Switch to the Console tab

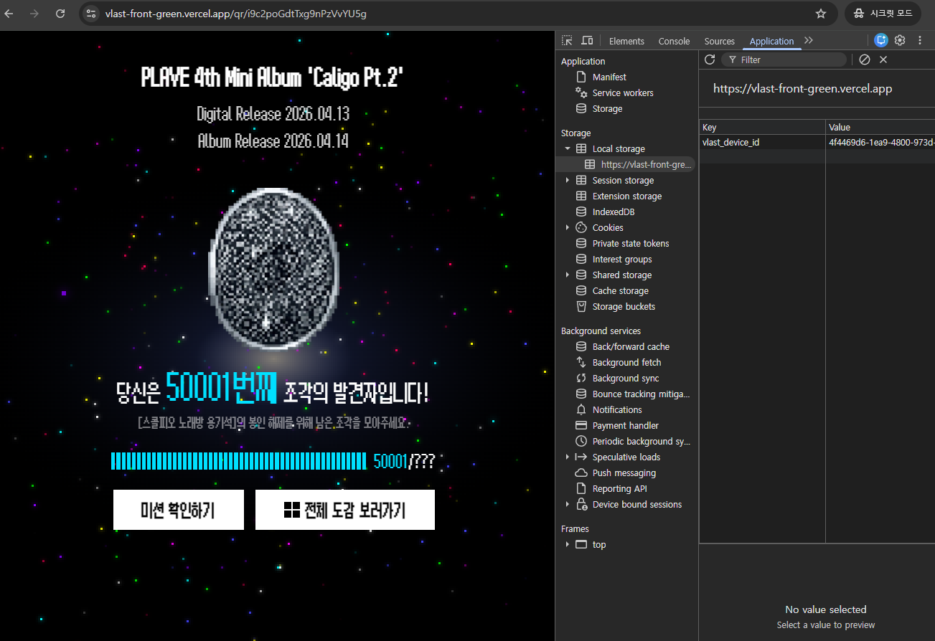674,41
